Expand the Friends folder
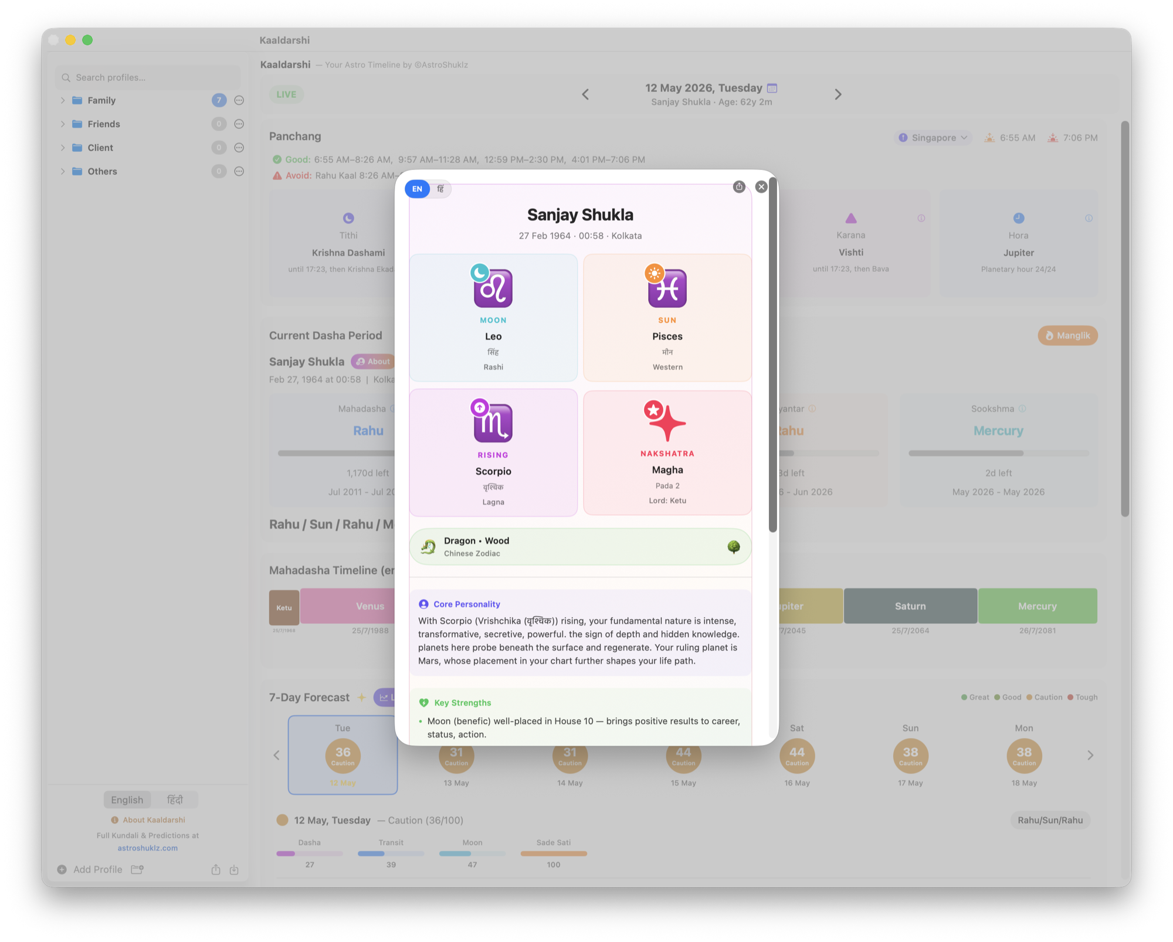This screenshot has height=942, width=1173. tap(63, 124)
